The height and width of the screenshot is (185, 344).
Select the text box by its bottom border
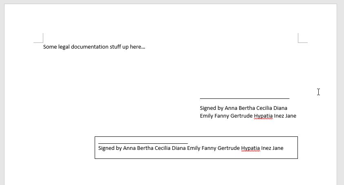pyautogui.click(x=196, y=158)
